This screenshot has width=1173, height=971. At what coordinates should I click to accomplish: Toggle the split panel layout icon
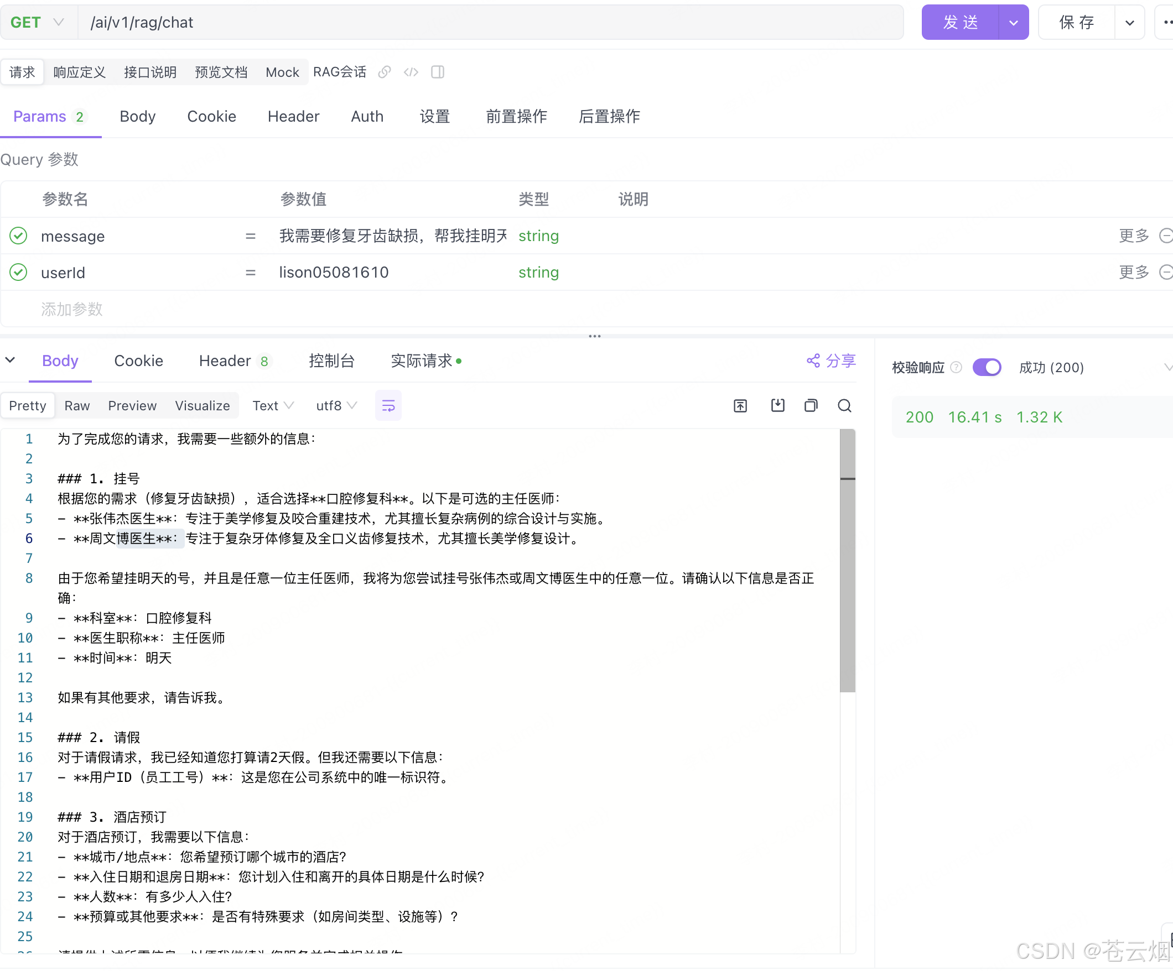tap(437, 72)
